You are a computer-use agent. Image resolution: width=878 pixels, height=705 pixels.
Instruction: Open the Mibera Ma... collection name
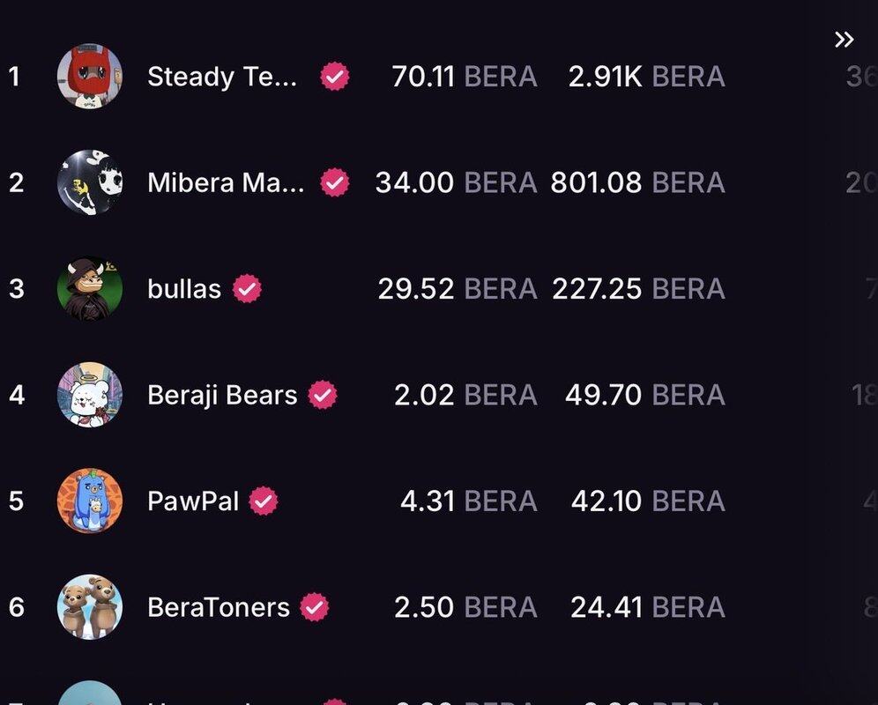[226, 182]
